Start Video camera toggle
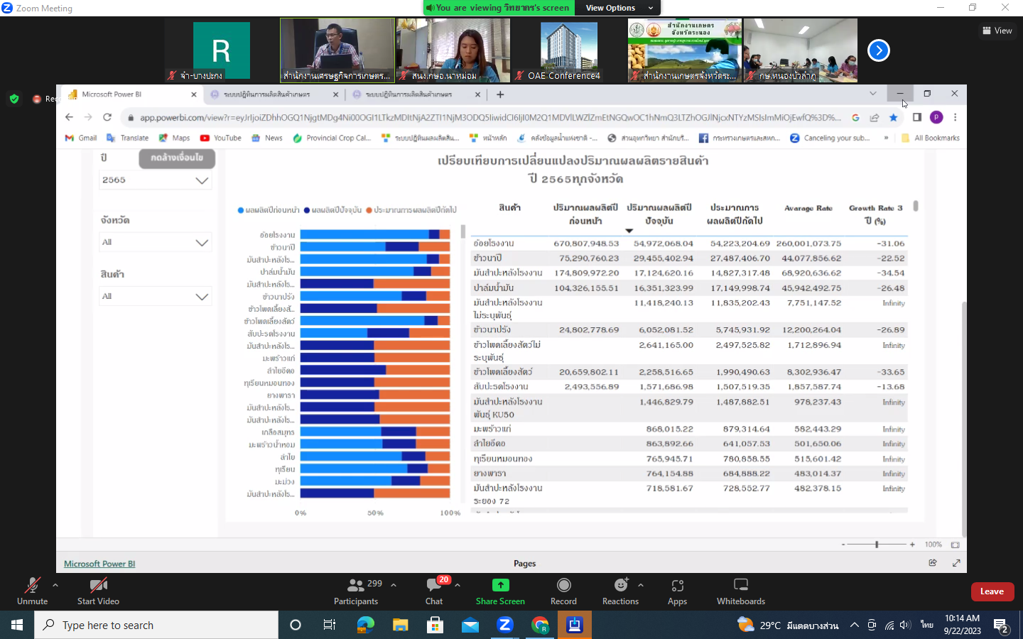Viewport: 1023px width, 639px height. (x=98, y=586)
